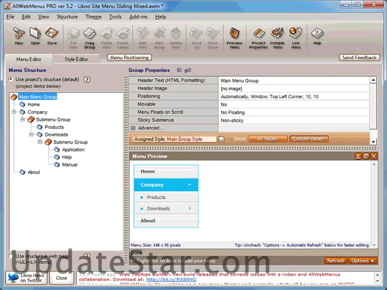
Task: Collapse the Company tree node
Action: click(x=14, y=112)
